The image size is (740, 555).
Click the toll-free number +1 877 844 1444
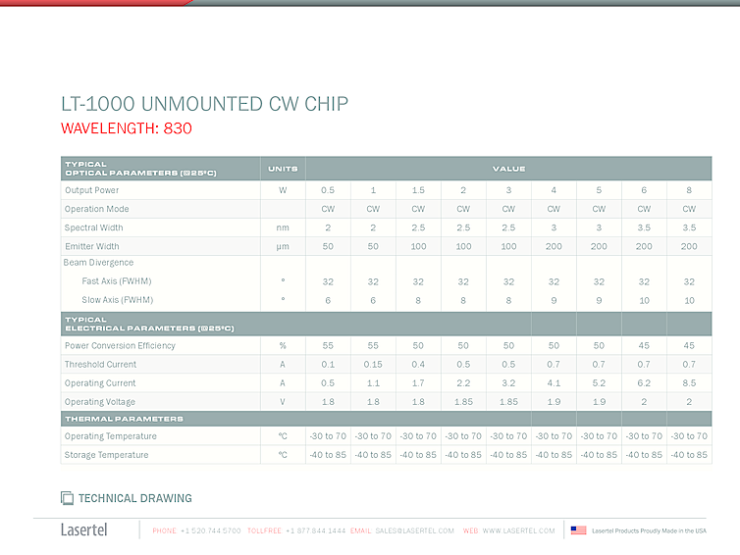click(315, 530)
